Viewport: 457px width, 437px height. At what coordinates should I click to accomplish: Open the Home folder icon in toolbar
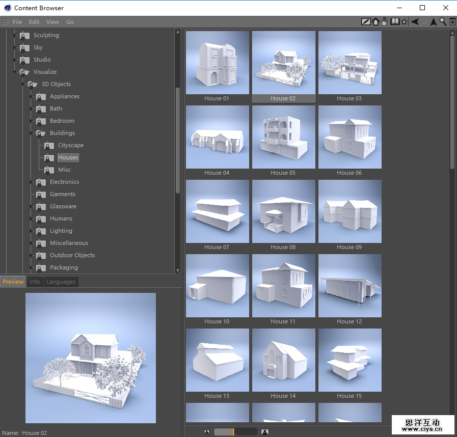375,22
